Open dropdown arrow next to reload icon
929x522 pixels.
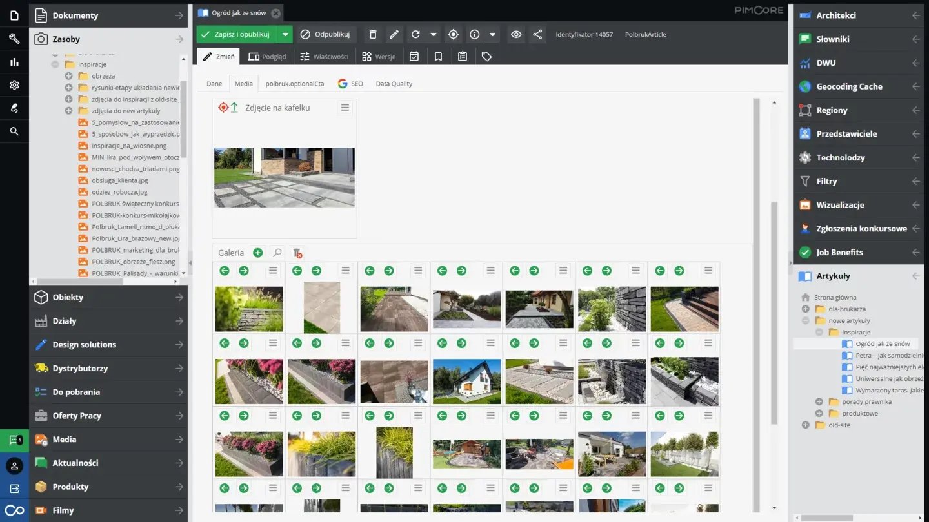(x=434, y=34)
